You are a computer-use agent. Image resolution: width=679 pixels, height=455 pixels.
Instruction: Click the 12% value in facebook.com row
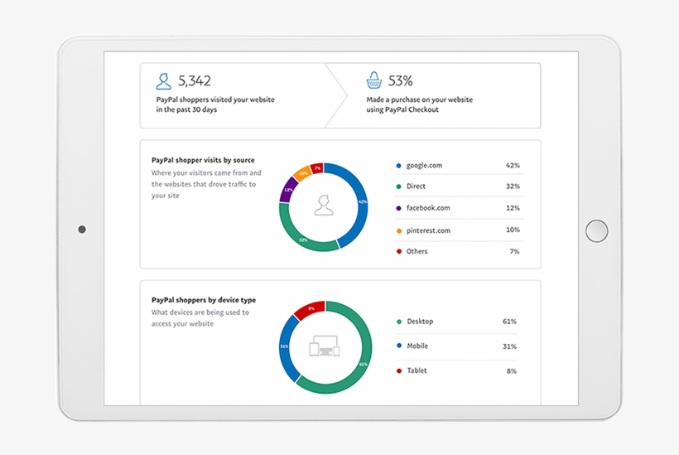[513, 208]
